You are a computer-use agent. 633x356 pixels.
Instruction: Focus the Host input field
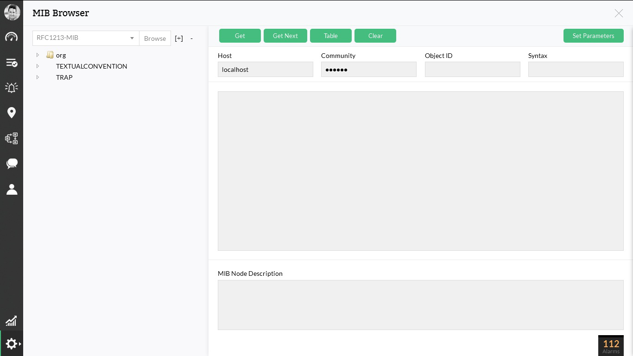coord(266,70)
